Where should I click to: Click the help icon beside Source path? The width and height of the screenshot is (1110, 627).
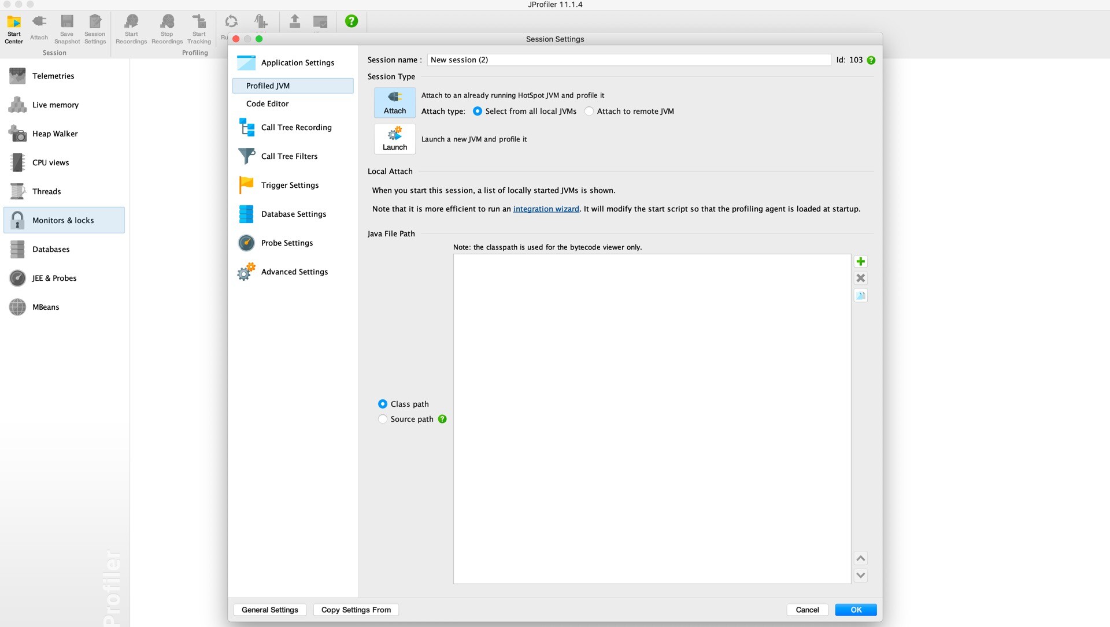(442, 419)
